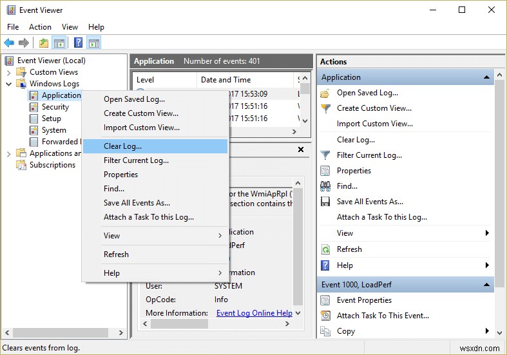
Task: Click event list scroll down arrow
Action: coord(305,121)
